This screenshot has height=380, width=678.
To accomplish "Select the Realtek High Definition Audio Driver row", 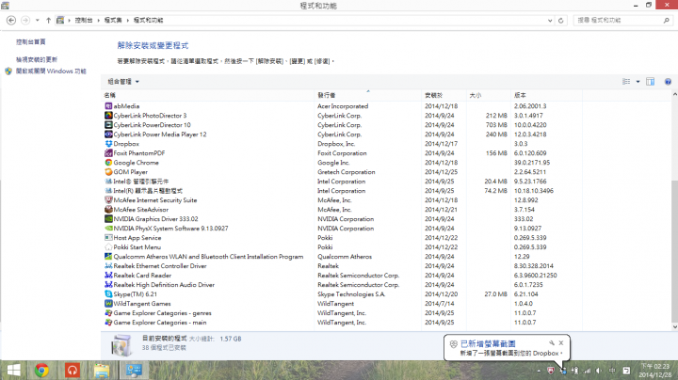I will point(342,285).
